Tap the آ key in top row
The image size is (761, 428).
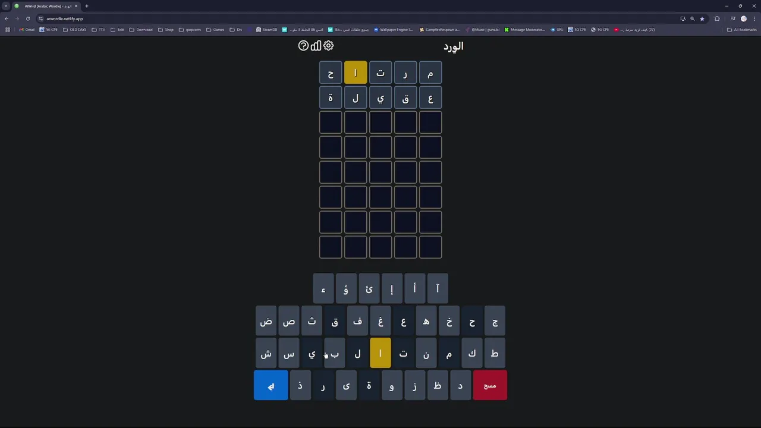pyautogui.click(x=438, y=288)
